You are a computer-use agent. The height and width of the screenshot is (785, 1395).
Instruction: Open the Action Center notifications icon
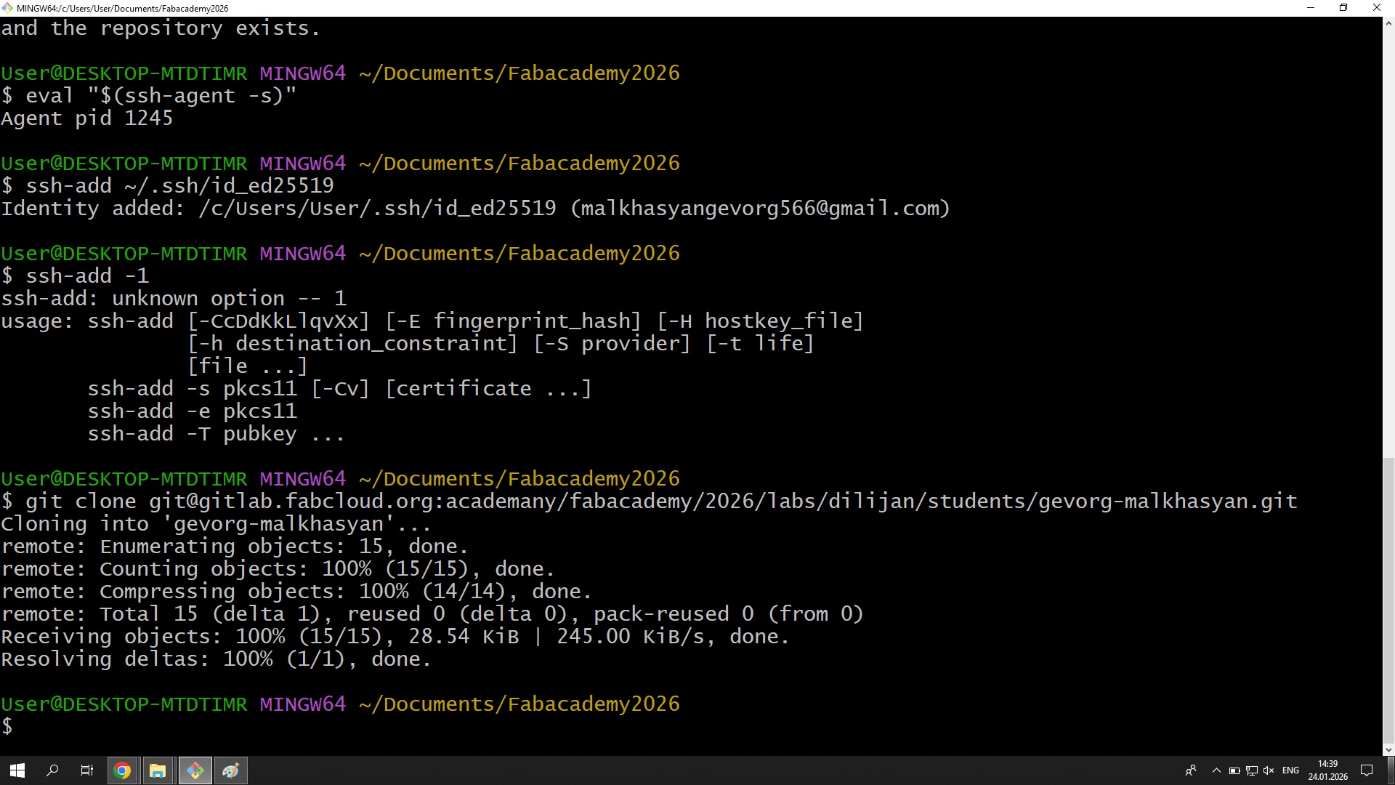click(x=1366, y=770)
